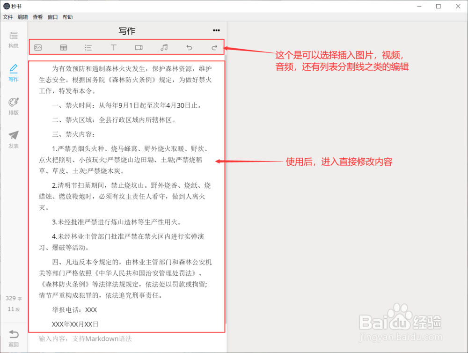Open the 构思 panel in the sidebar
This screenshot has width=468, height=353.
click(x=13, y=41)
